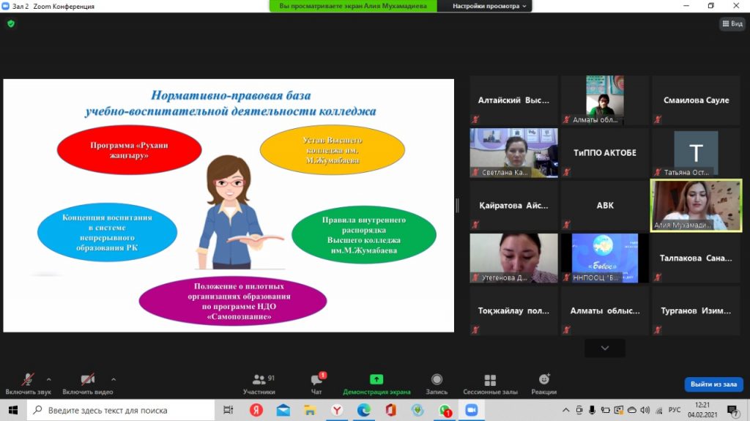Open the Чат chat panel
The image size is (750, 421).
click(316, 381)
